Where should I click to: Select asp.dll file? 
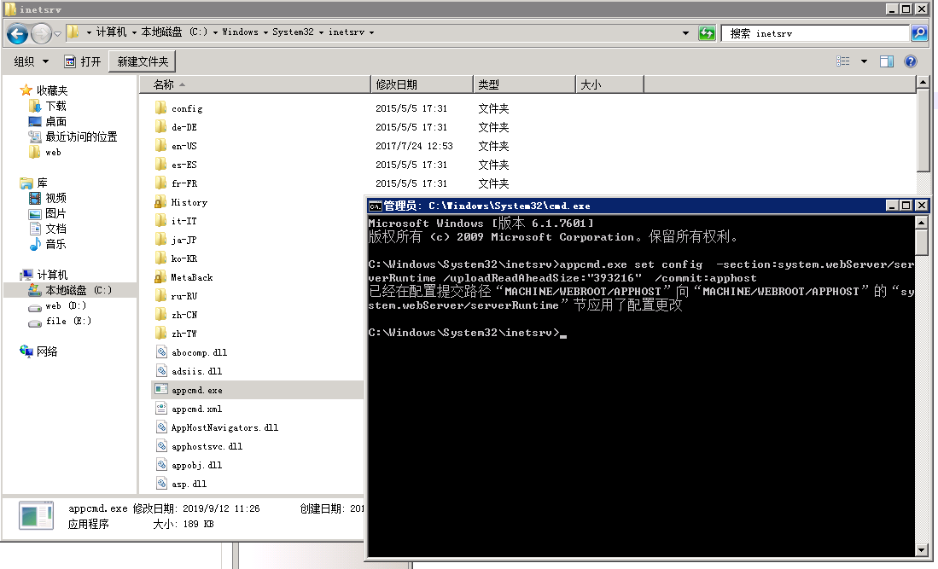pos(181,485)
